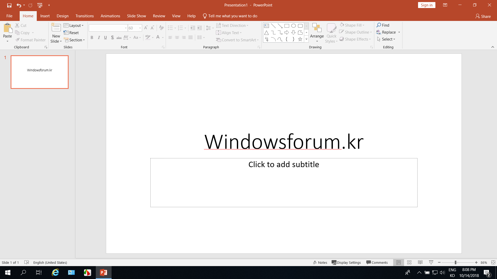The height and width of the screenshot is (279, 497).
Task: Click Replace in Editing group
Action: (386, 32)
